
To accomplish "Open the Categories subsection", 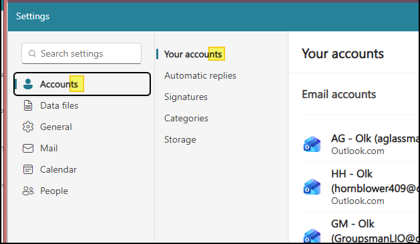I will tap(186, 118).
